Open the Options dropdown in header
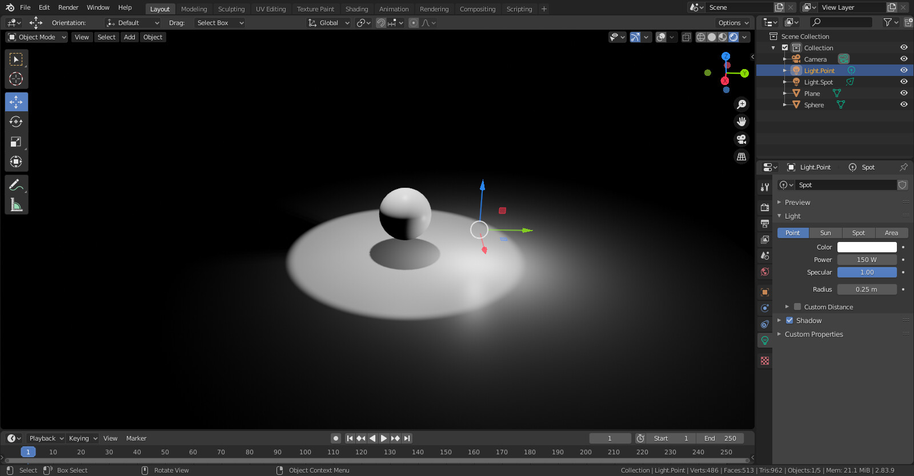 [733, 23]
